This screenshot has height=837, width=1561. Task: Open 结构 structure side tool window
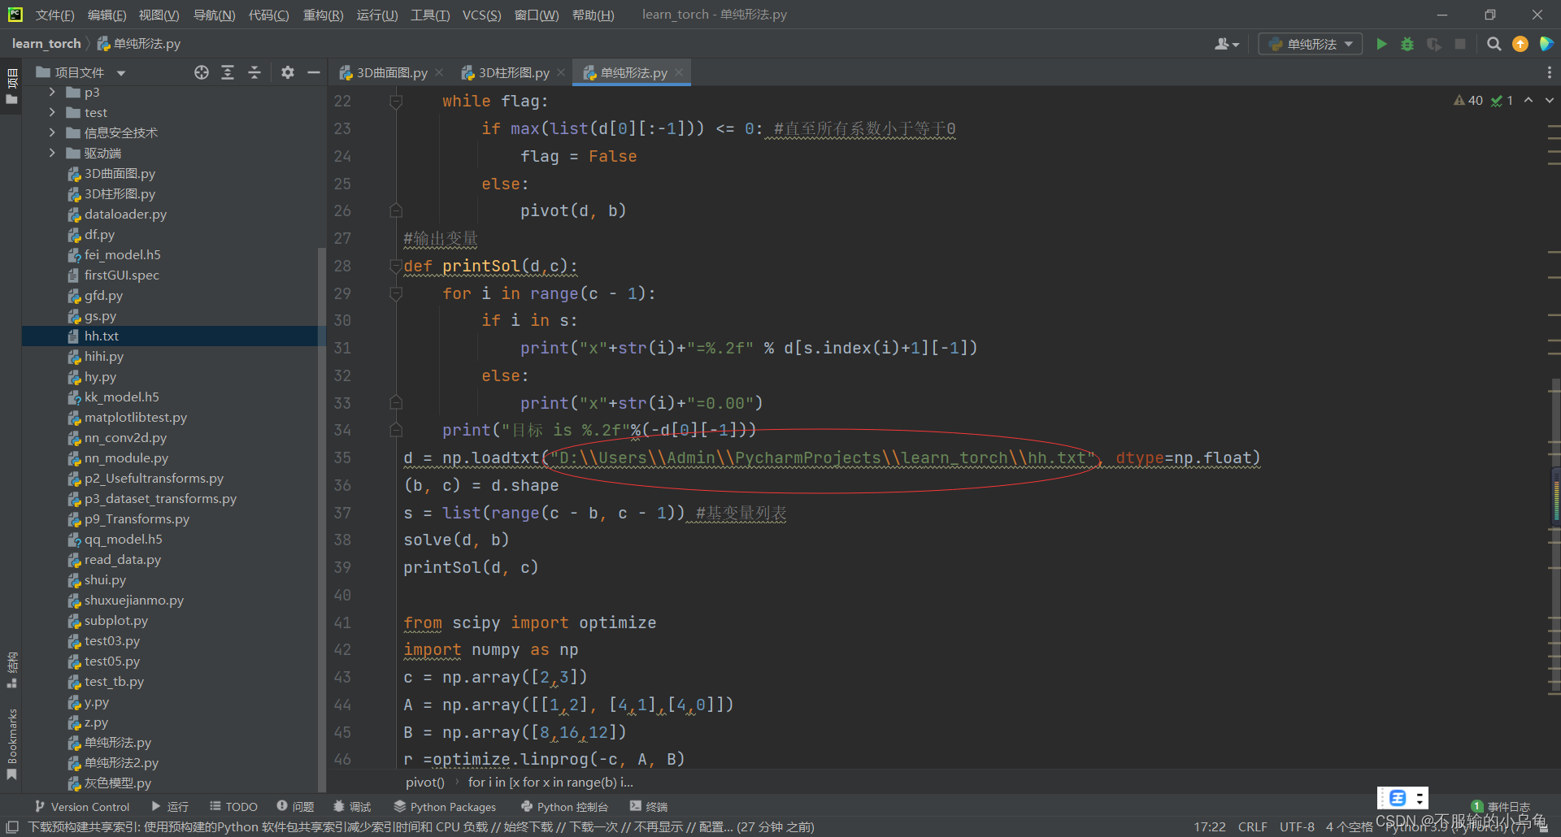click(11, 669)
